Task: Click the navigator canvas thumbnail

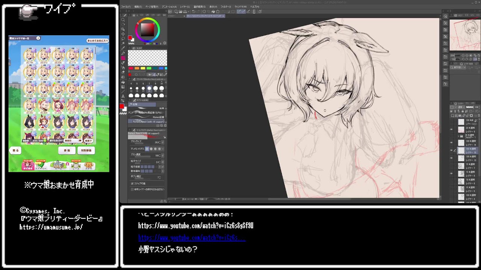Action: (x=465, y=34)
